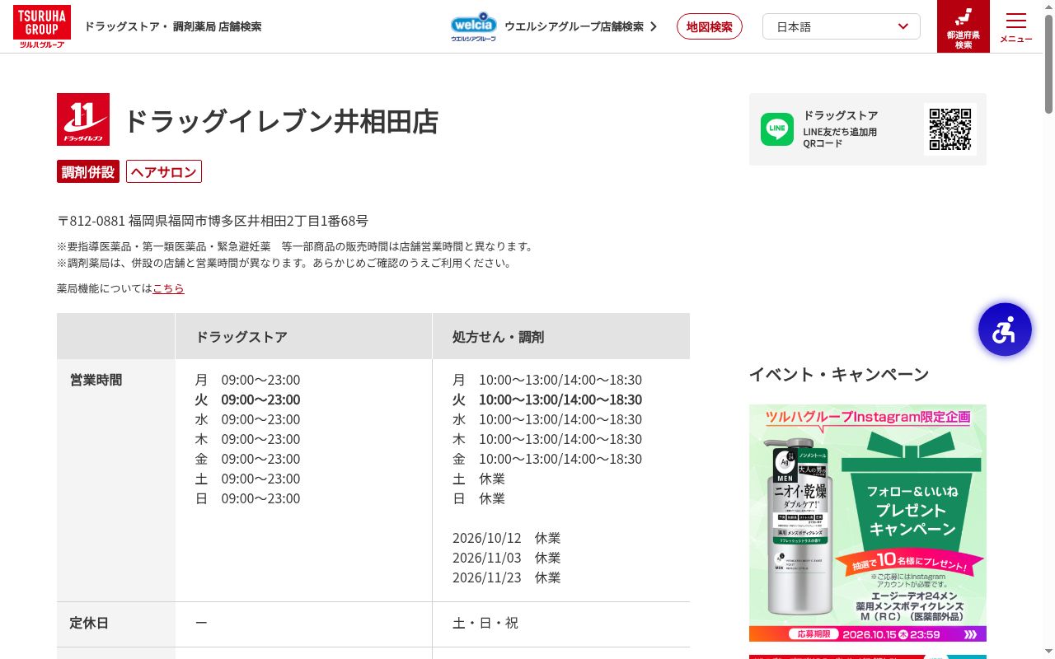This screenshot has height=659, width=1055.
Task: Click the イベント・キャンペーン heading
Action: pos(839,374)
